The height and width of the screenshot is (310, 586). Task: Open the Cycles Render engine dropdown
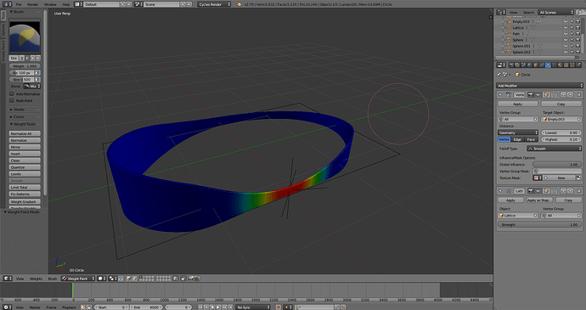click(x=214, y=4)
